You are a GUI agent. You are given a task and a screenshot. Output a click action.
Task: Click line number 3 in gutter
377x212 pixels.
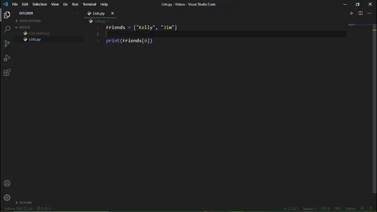(x=98, y=41)
